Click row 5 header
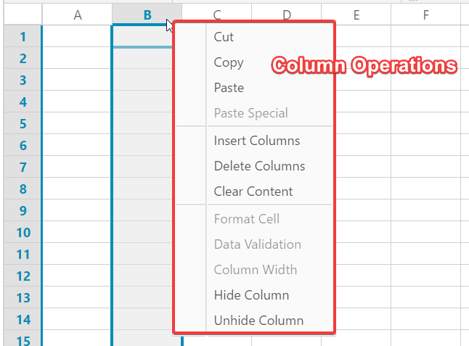Screen dimensions: 469x346 point(22,123)
